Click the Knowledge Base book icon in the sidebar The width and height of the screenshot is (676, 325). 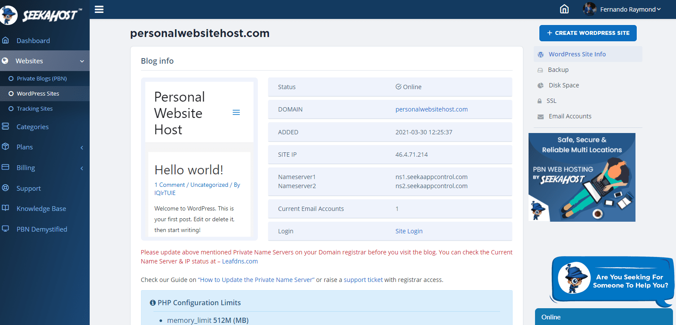[5, 208]
